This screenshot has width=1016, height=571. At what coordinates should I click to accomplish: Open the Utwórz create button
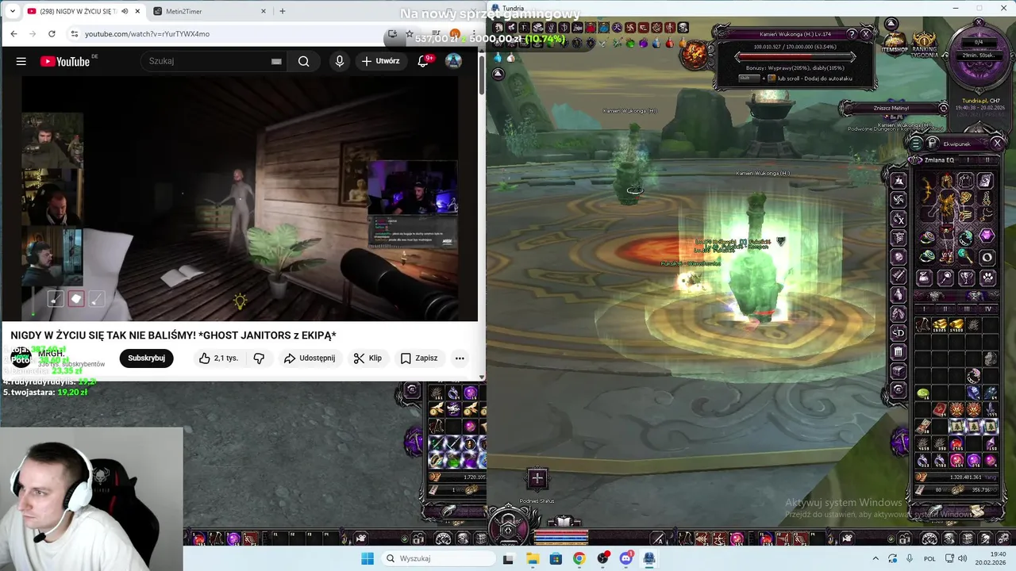[381, 61]
